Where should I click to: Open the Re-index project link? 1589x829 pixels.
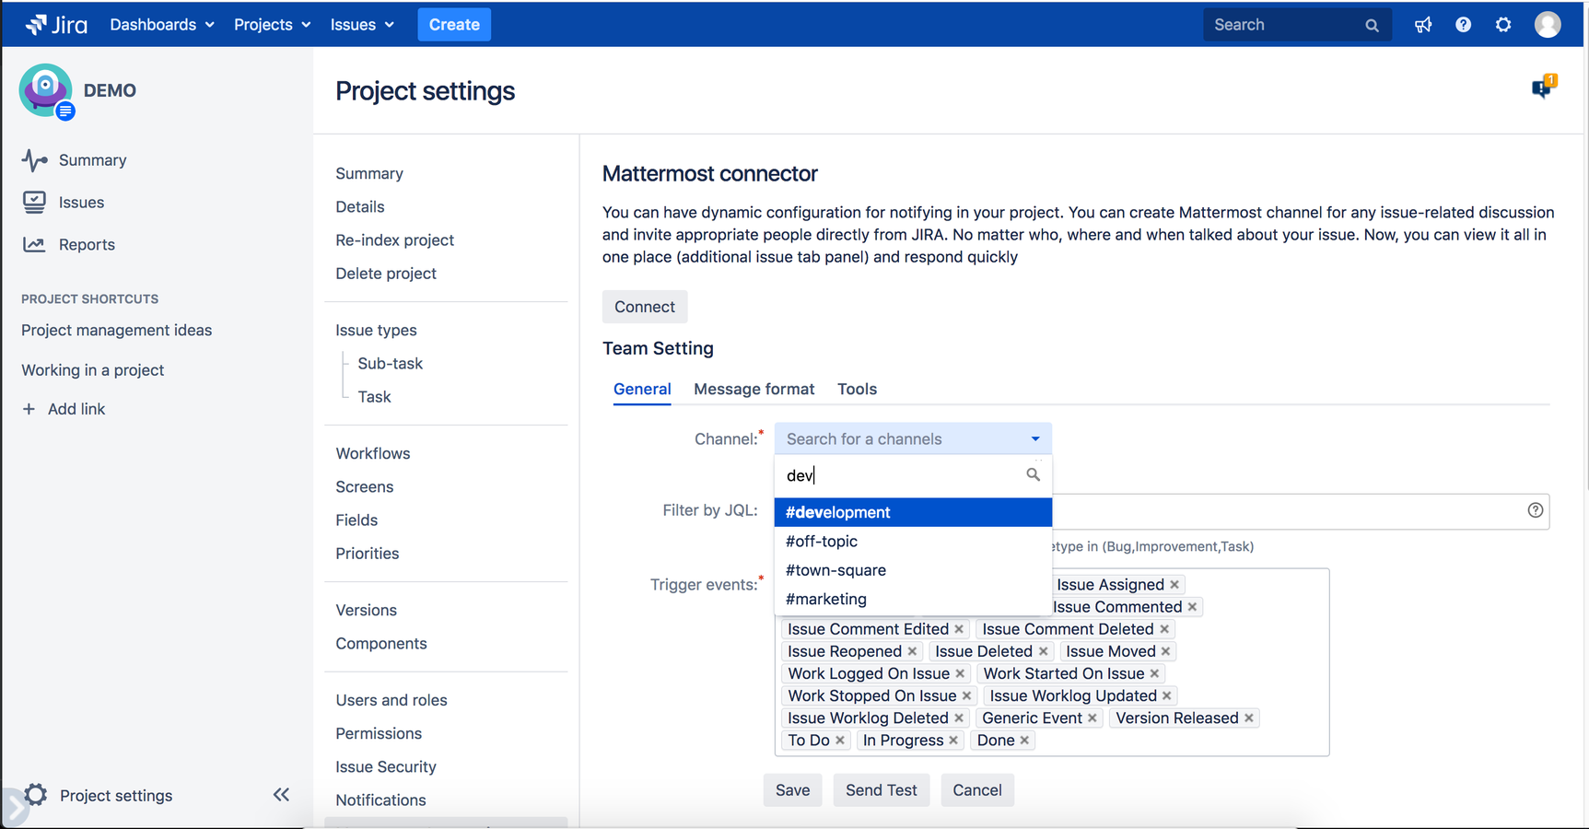tap(394, 240)
